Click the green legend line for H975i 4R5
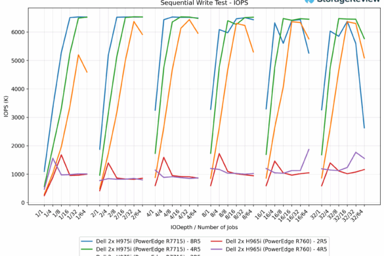 (x=87, y=249)
